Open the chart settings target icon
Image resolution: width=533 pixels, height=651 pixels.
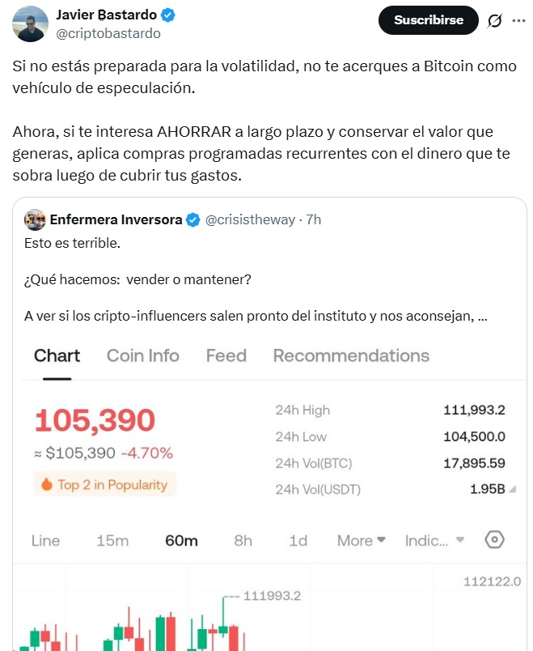pyautogui.click(x=493, y=539)
